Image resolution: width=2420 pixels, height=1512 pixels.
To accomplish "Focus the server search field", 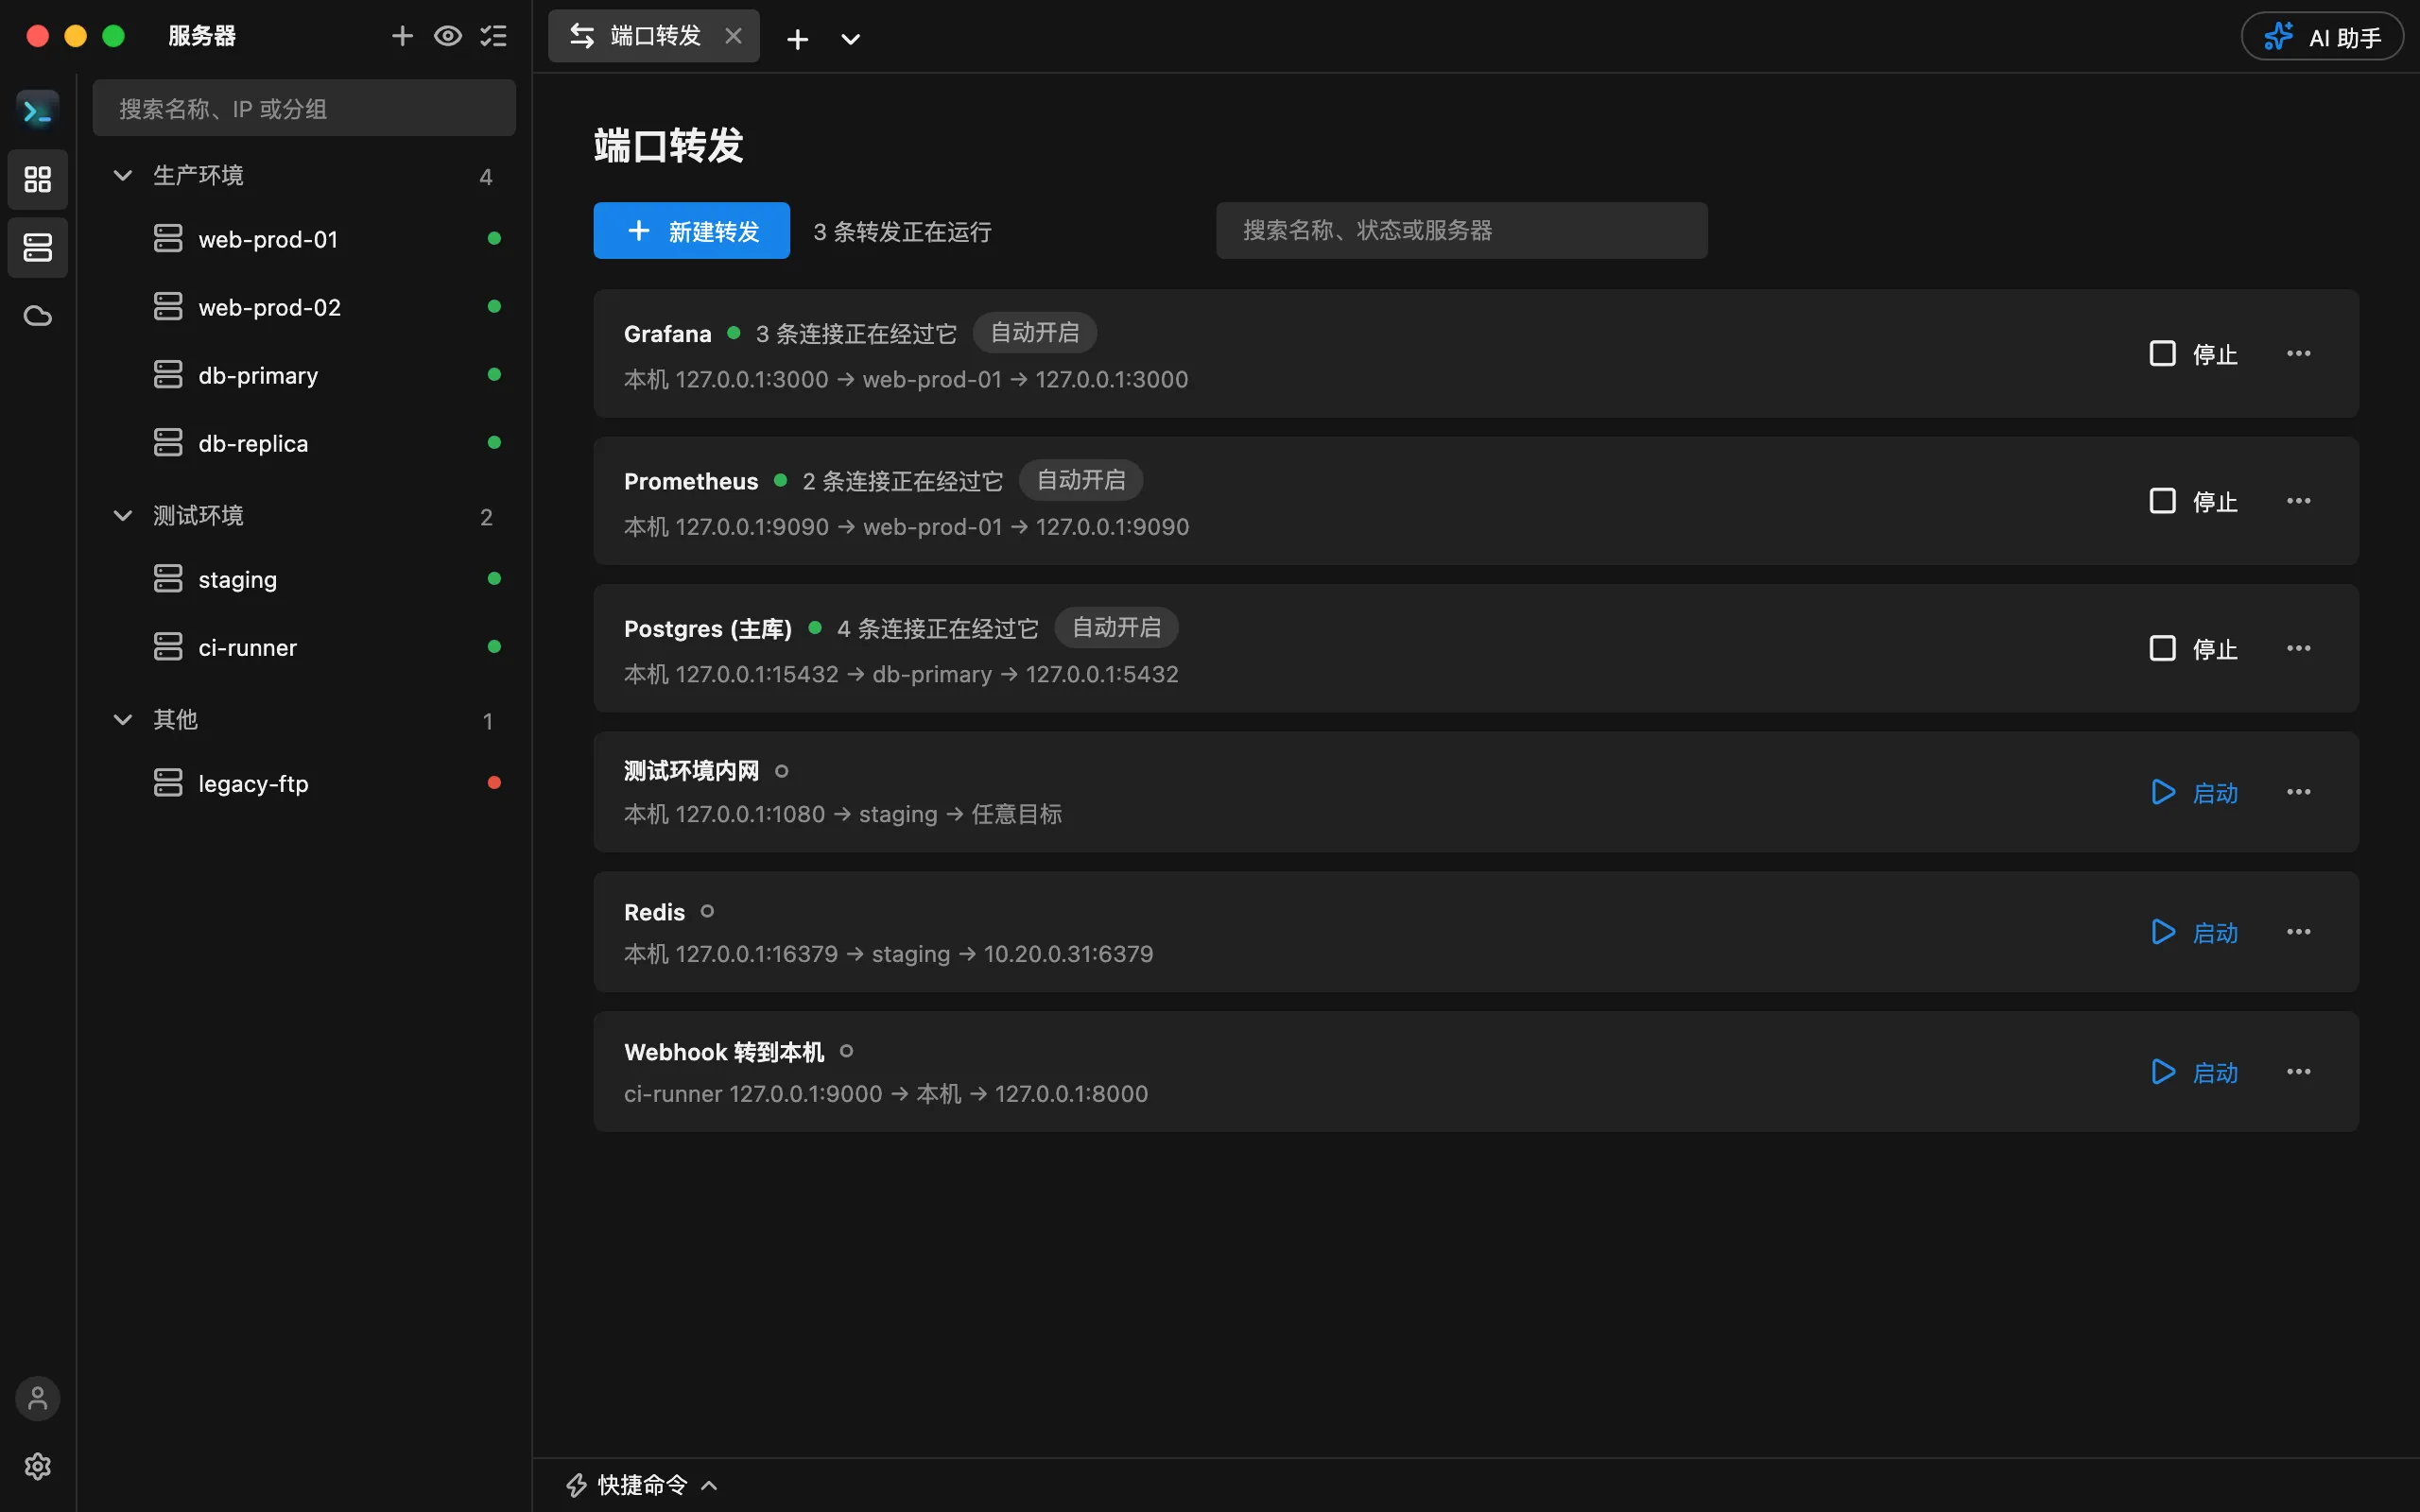I will pyautogui.click(x=304, y=108).
